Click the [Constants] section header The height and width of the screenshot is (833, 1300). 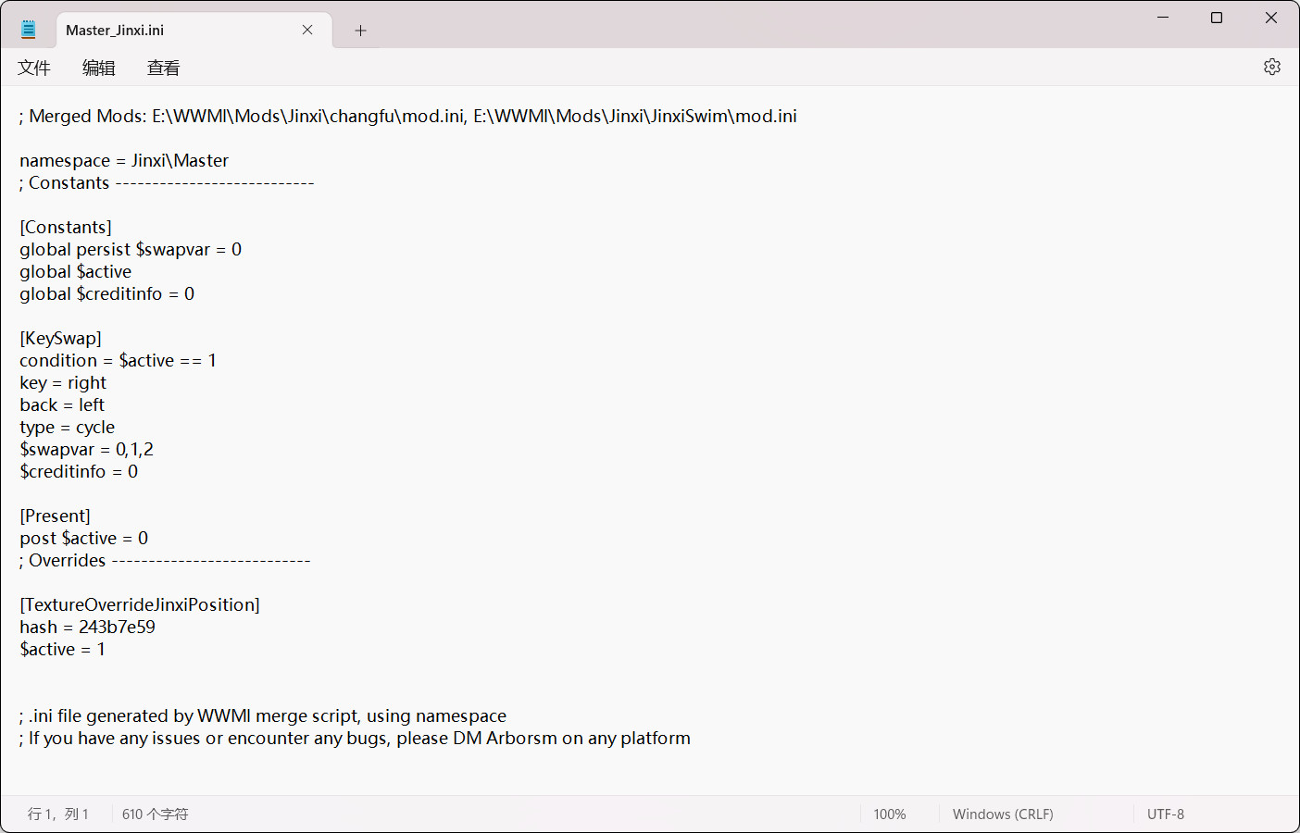[x=65, y=227]
